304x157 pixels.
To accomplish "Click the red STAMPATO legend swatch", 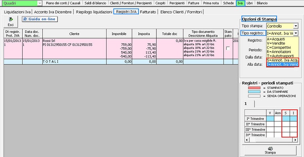I will coord(254,88).
